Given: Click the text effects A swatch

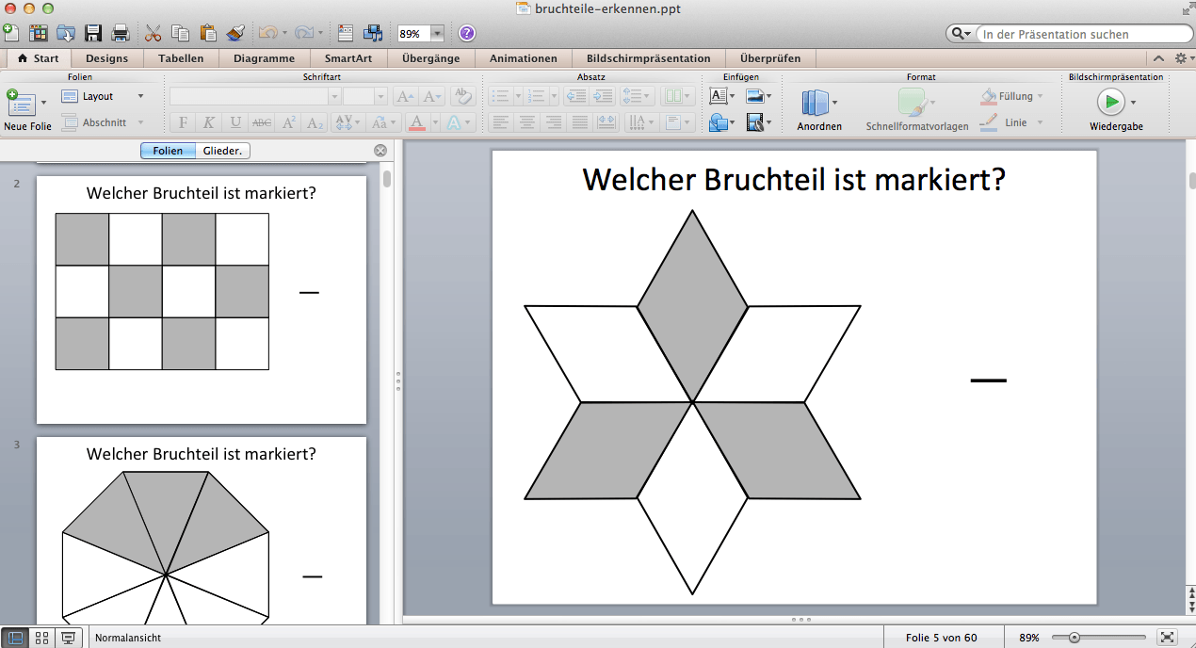Looking at the screenshot, I should [454, 122].
